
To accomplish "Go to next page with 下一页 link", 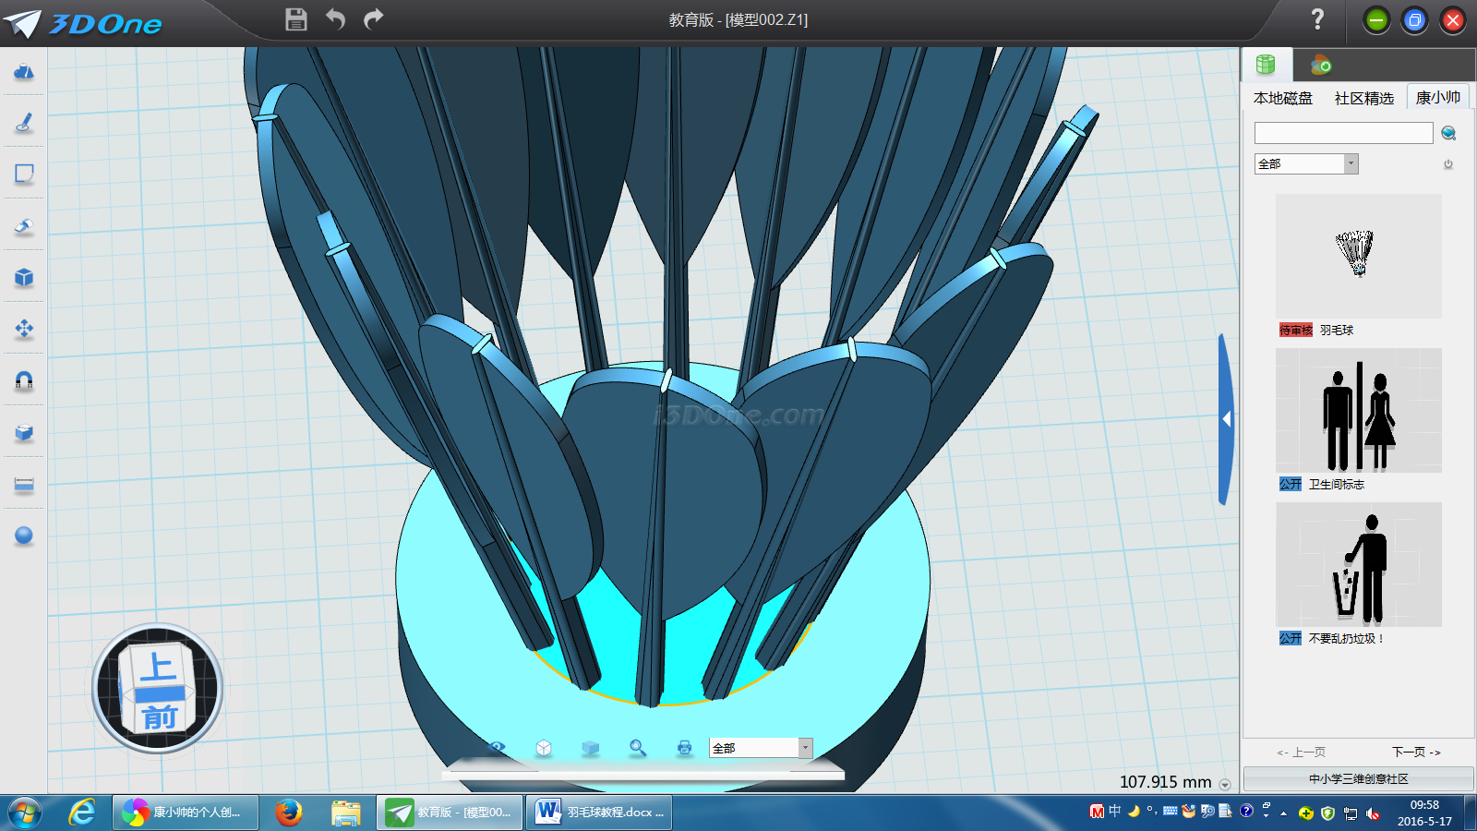I will [x=1416, y=753].
